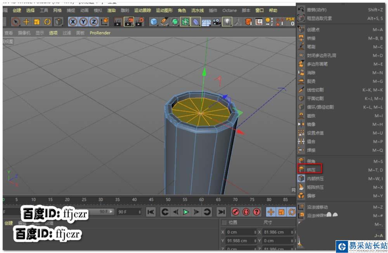Click the light bulb icon
The width and height of the screenshot is (388, 253).
pos(227,22)
